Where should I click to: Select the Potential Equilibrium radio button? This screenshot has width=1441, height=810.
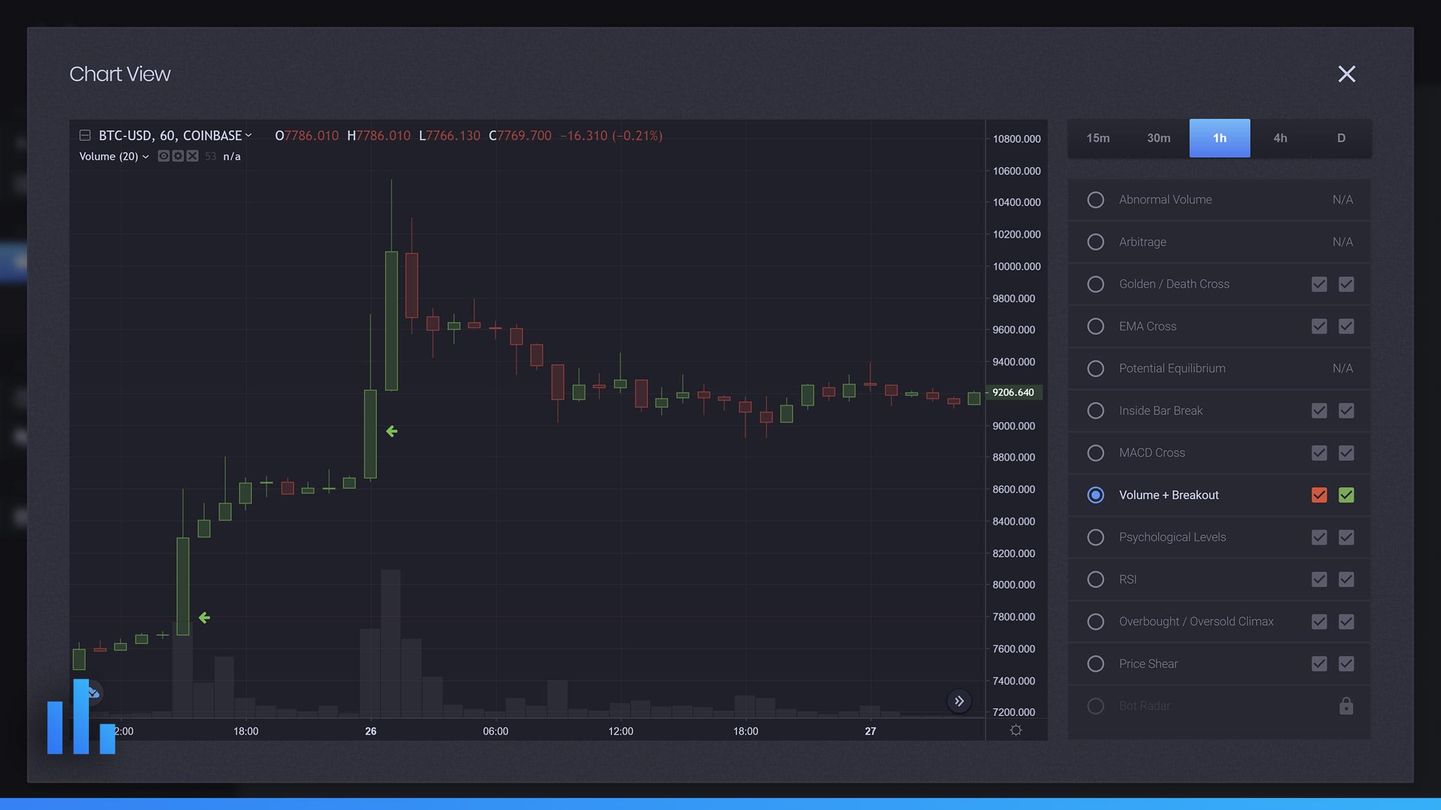point(1096,368)
